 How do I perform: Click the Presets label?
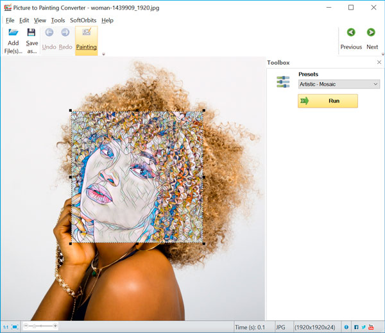coord(308,74)
